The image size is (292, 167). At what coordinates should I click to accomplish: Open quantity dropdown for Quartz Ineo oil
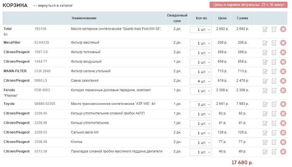coord(201,29)
